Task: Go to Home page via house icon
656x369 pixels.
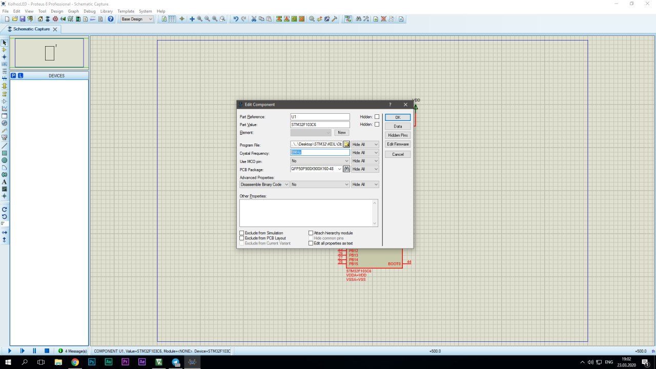Action: click(x=40, y=19)
